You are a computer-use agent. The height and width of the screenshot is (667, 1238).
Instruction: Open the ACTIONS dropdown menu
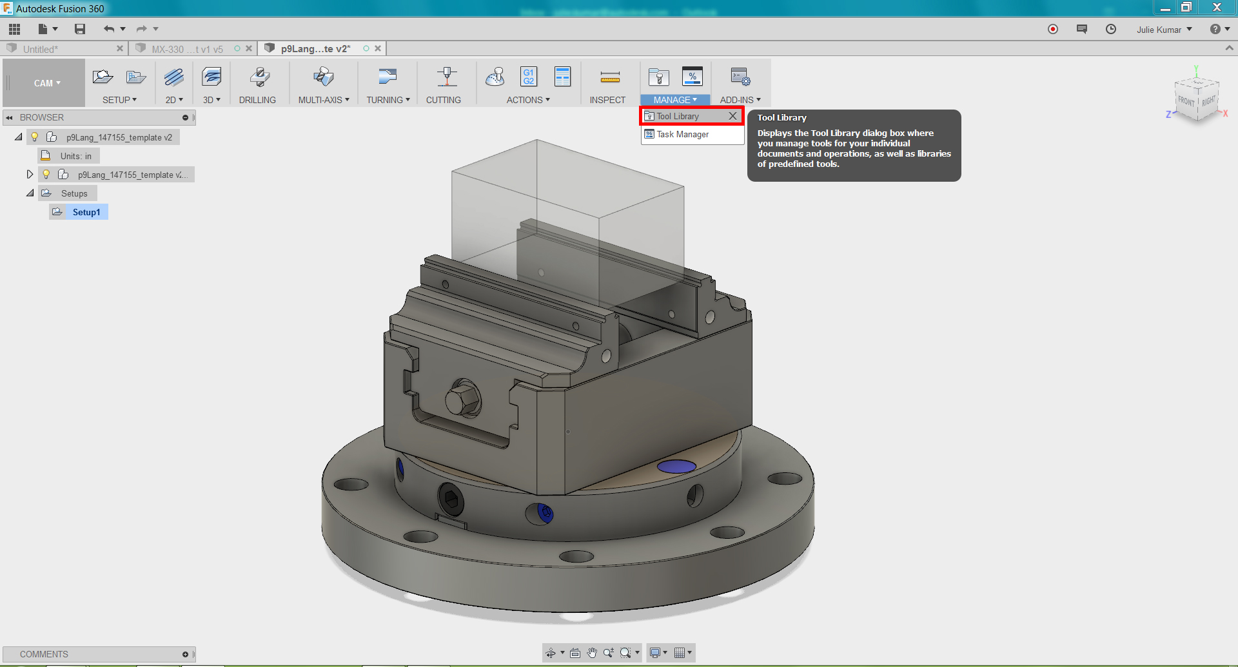[x=528, y=100]
